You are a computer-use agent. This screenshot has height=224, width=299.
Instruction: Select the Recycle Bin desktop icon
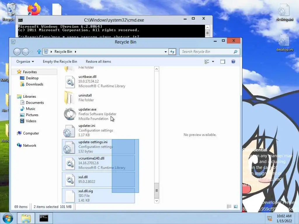coord(10,12)
